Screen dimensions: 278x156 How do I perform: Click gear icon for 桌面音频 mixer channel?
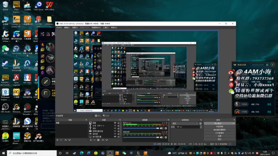tap(166, 137)
